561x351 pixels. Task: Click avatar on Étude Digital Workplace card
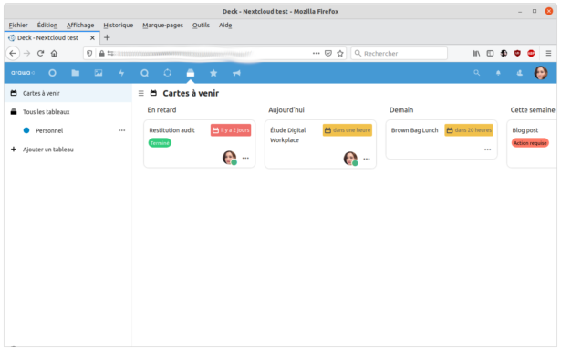click(x=350, y=159)
